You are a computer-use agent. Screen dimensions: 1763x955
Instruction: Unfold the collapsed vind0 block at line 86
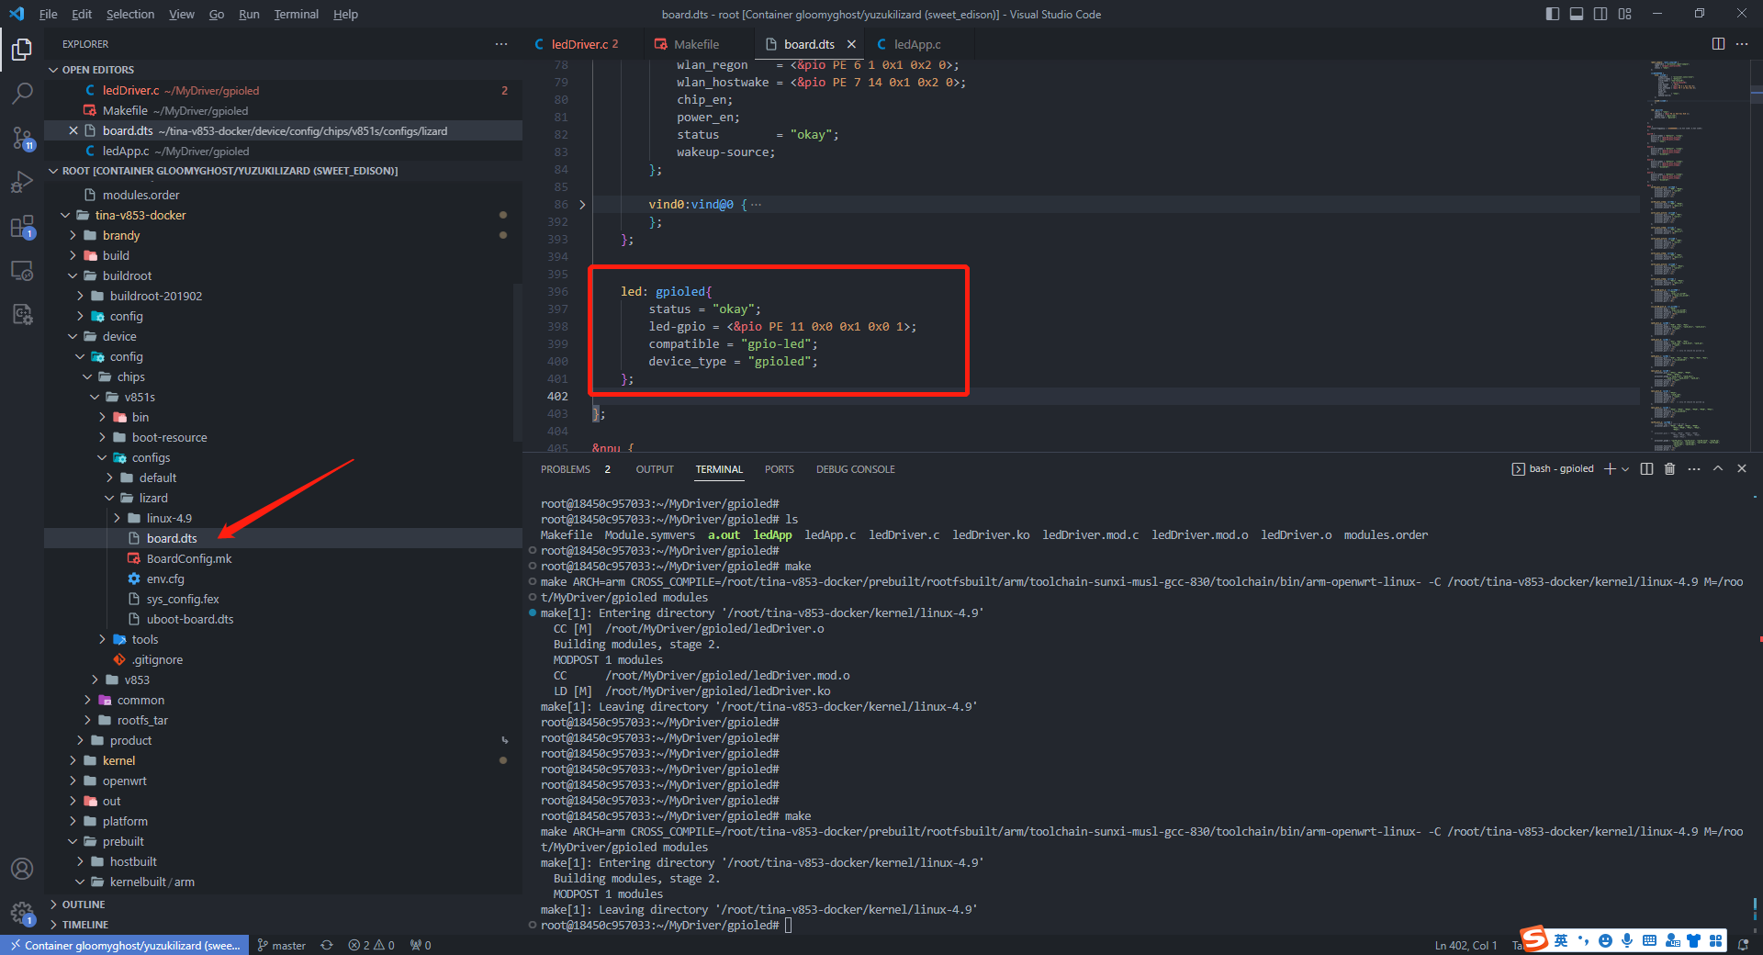582,205
